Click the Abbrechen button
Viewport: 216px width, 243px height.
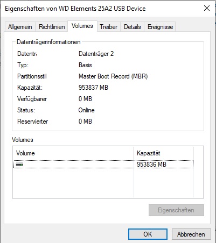click(x=191, y=234)
